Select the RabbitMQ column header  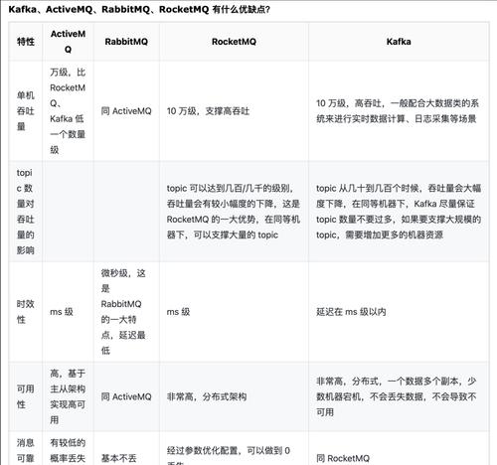click(126, 42)
